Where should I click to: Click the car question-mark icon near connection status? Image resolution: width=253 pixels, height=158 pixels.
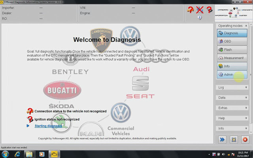point(30,111)
